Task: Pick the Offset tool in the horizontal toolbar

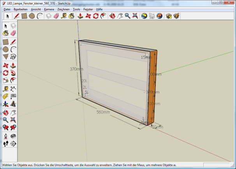Action: tap(104, 16)
